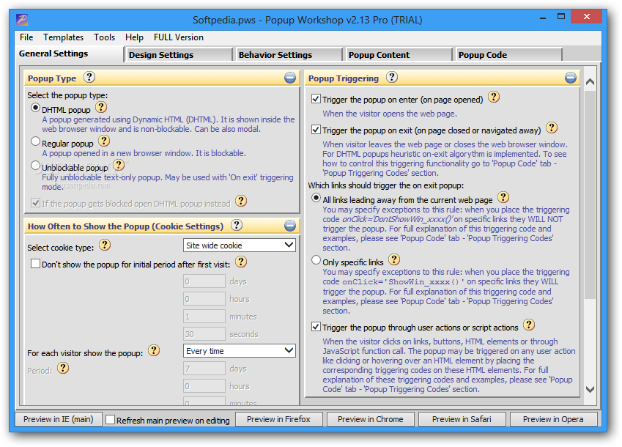Enable Refresh main preview on editing
This screenshot has width=622, height=447.
111,420
